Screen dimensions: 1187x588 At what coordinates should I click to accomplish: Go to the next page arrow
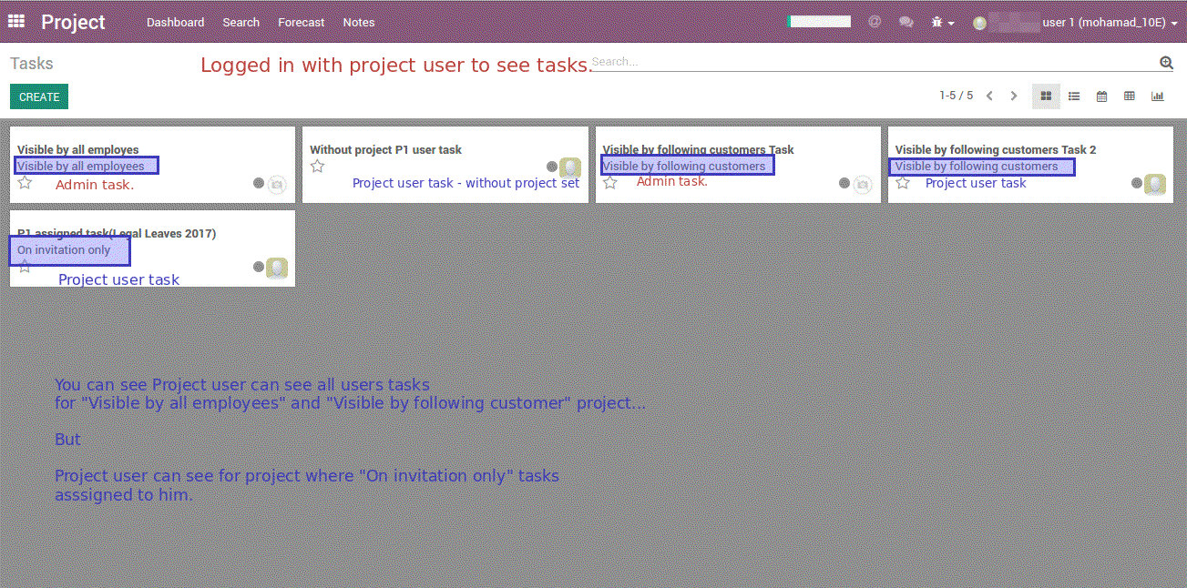(1014, 96)
